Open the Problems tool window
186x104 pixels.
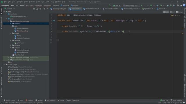(29, 100)
